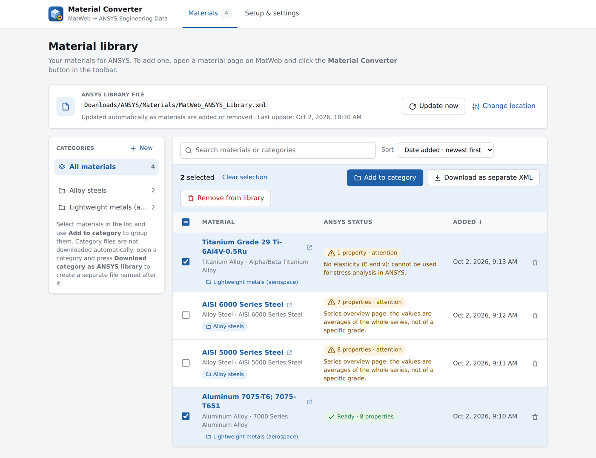596x458 pixels.
Task: Open Titanium Grade 29 external link icon
Action: (309, 247)
